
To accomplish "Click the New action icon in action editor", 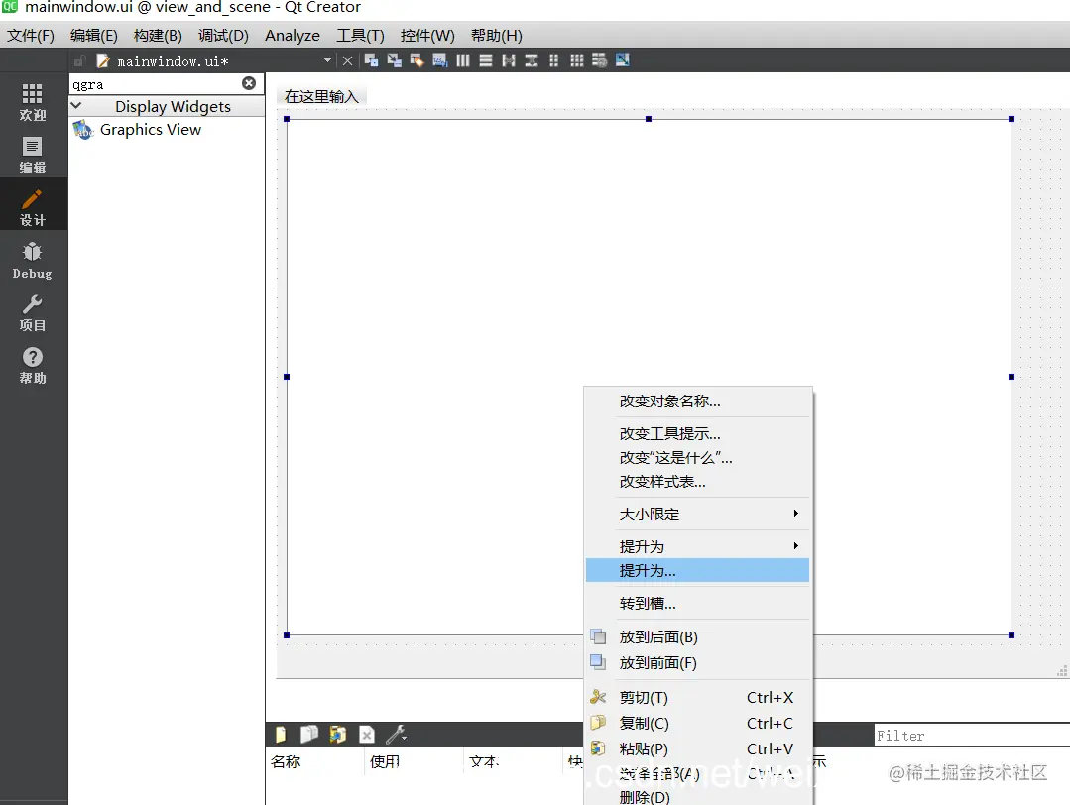I will (281, 734).
